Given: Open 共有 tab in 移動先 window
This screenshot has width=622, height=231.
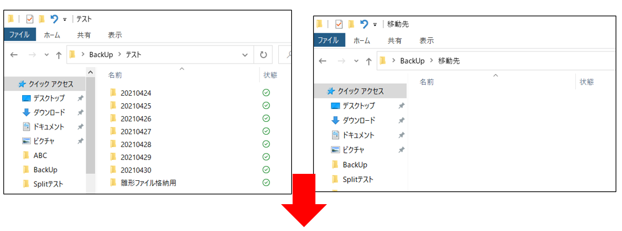Looking at the screenshot, I should click(394, 40).
